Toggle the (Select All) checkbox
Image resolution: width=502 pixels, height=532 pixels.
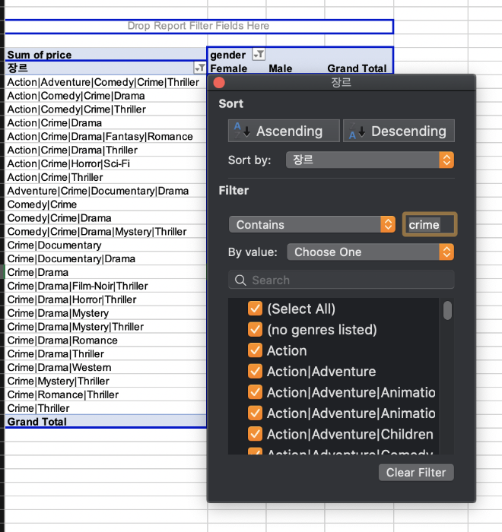[255, 309]
